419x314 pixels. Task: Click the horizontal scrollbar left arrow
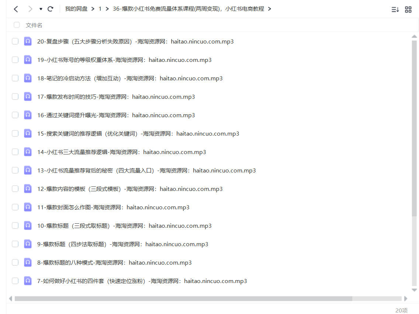[10, 299]
